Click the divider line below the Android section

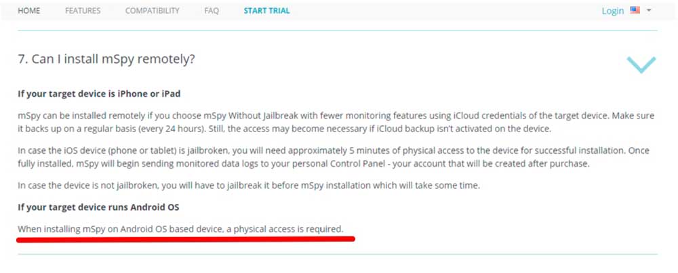[x=337, y=254]
